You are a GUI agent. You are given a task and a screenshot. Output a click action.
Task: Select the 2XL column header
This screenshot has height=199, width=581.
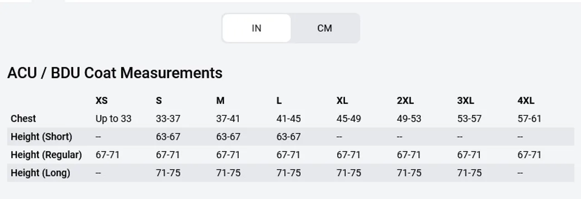pos(405,100)
